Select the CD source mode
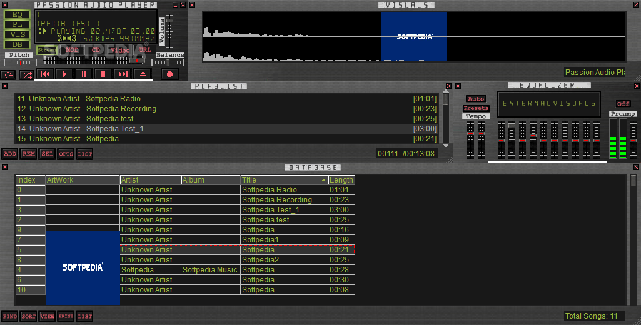Screen dimensions: 641x325 click(96, 50)
